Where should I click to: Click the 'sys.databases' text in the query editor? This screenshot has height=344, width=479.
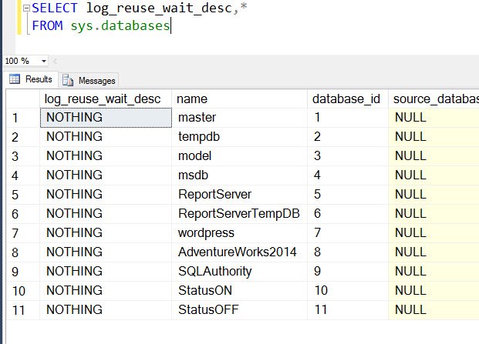[x=120, y=25]
